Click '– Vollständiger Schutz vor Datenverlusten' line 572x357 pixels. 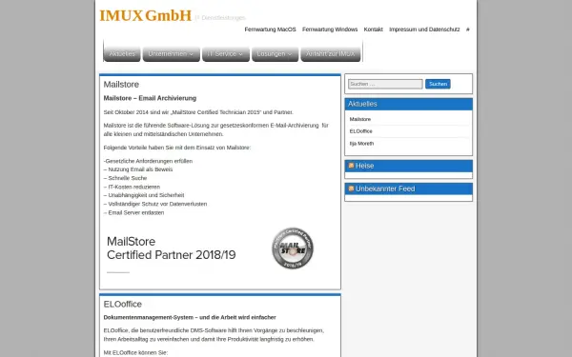pyautogui.click(x=155, y=204)
